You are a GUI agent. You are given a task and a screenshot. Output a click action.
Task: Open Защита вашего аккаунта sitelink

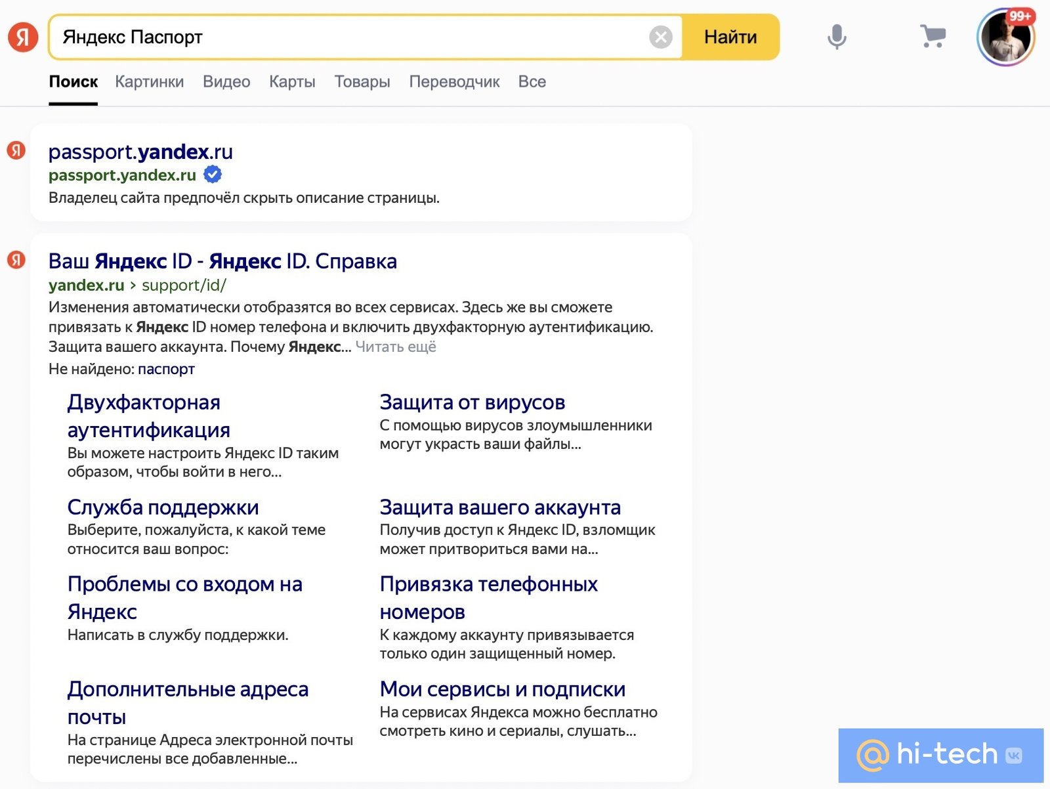tap(500, 507)
